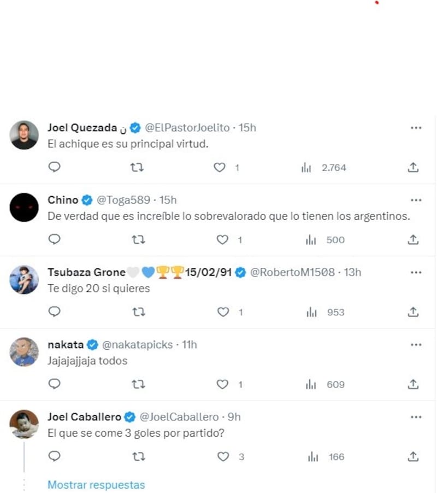The width and height of the screenshot is (437, 493).
Task: Like the 'Te digo 20 si quieres' tweet
Action: click(222, 312)
